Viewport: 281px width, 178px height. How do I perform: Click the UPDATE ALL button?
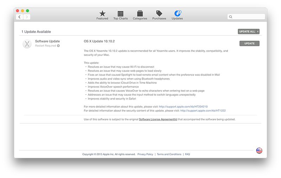(x=247, y=32)
